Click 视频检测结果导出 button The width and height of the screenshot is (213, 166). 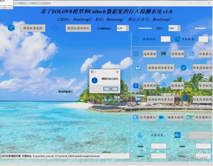[161, 100]
